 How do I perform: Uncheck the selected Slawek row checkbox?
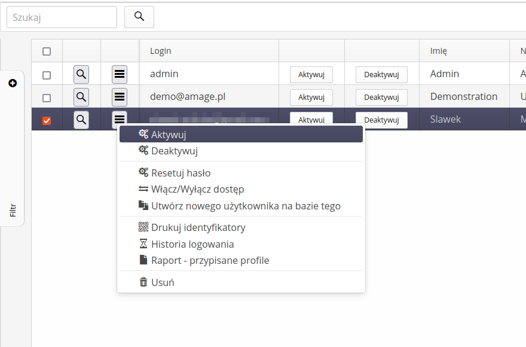[x=47, y=121]
